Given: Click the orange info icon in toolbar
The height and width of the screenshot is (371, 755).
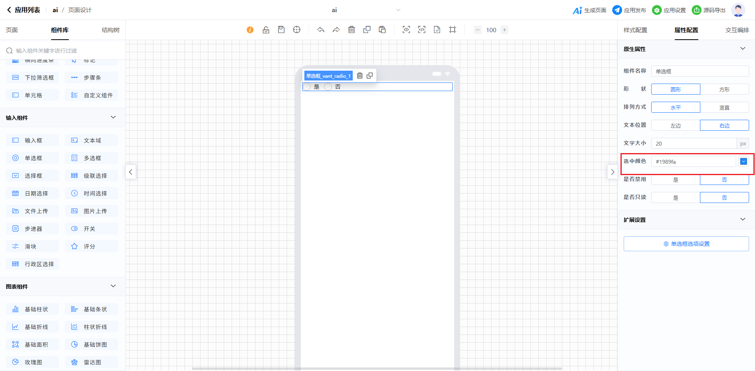Looking at the screenshot, I should [250, 30].
